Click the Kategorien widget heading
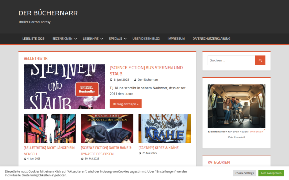The image size is (289, 180). pyautogui.click(x=219, y=162)
